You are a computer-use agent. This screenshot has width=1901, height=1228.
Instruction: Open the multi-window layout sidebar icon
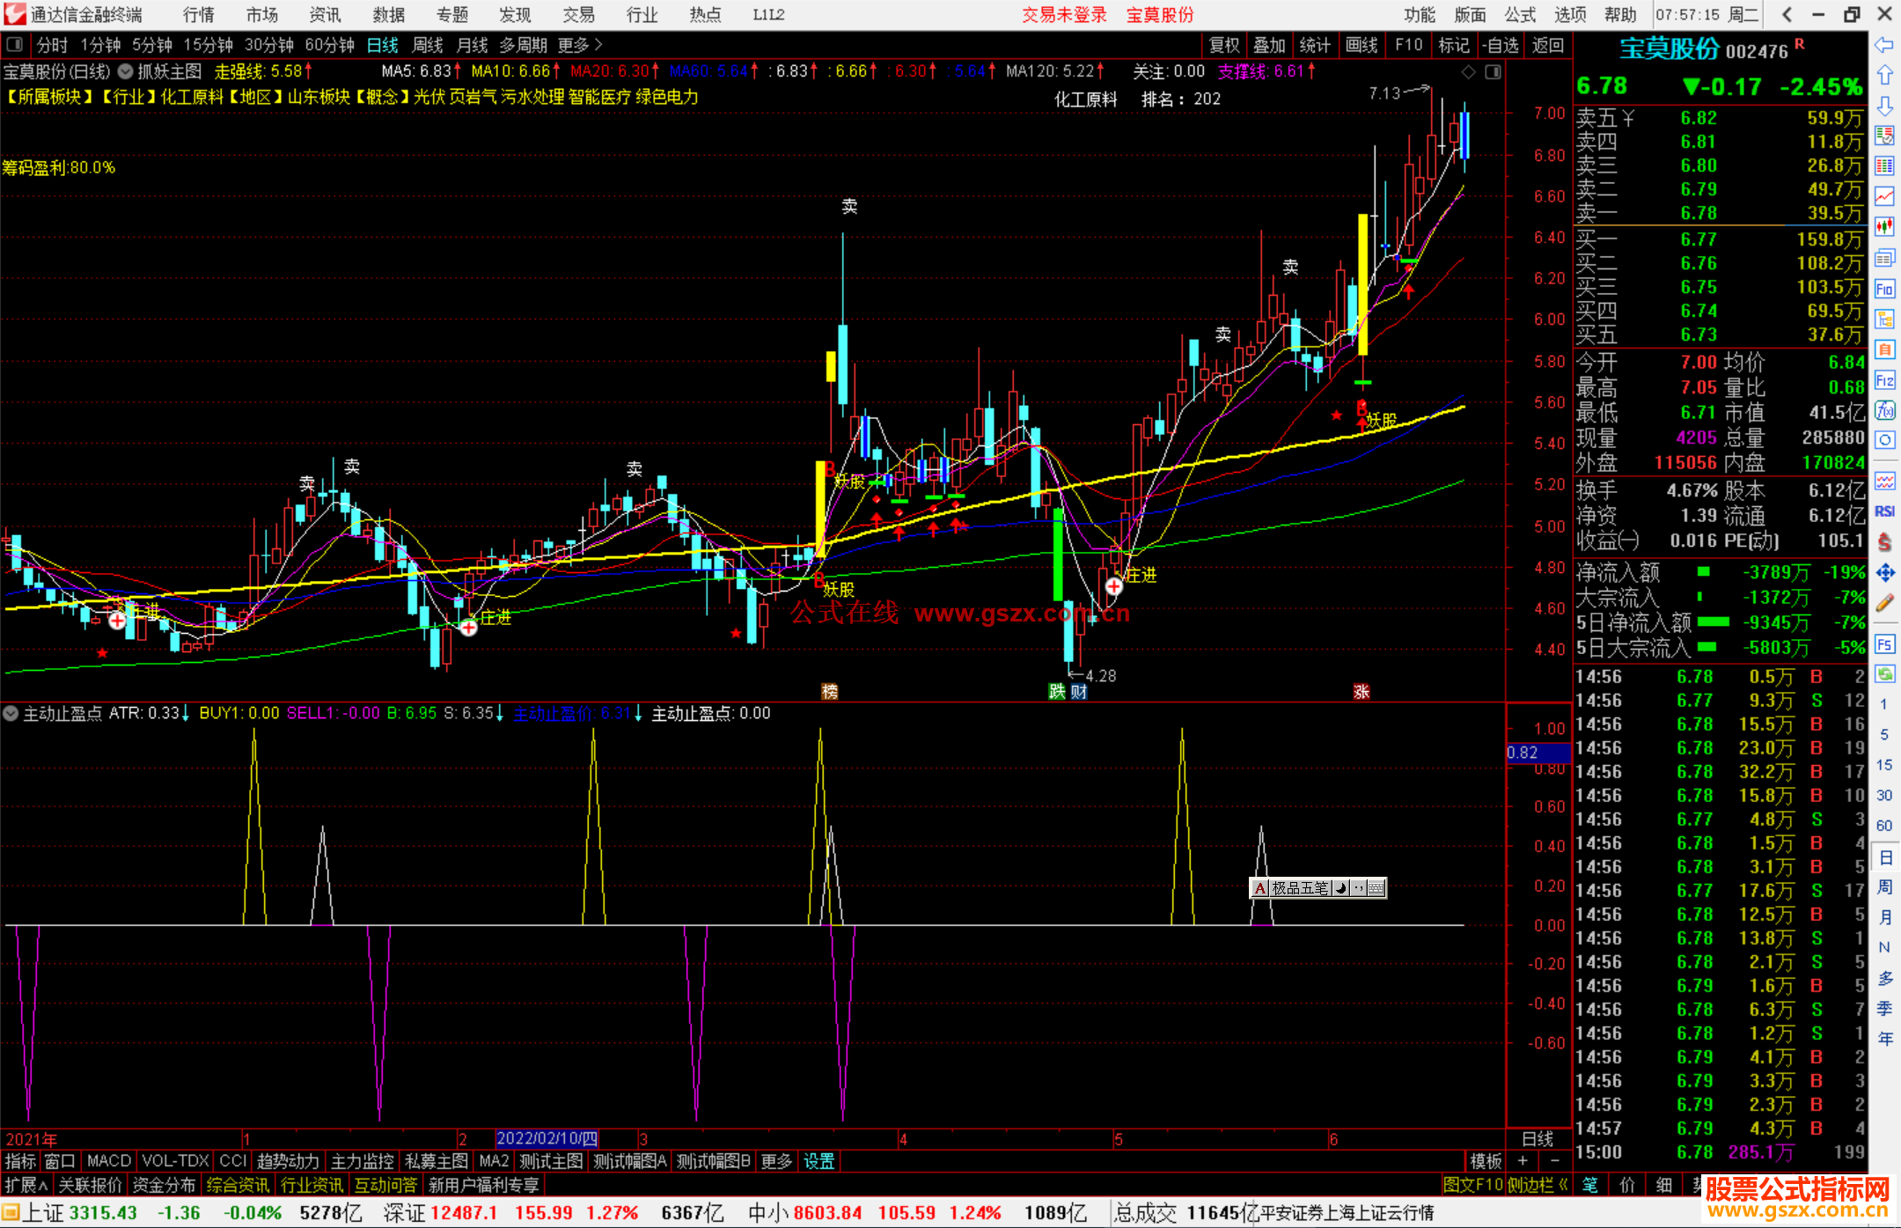(x=1884, y=258)
